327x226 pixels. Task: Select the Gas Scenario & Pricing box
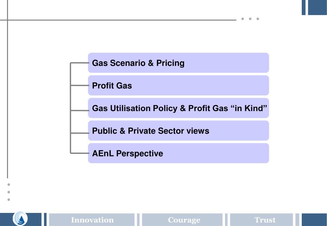(178, 63)
